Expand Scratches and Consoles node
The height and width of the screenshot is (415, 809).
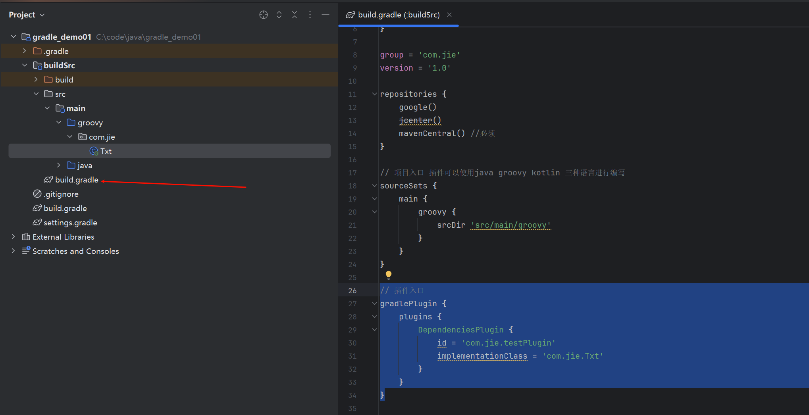coord(13,251)
